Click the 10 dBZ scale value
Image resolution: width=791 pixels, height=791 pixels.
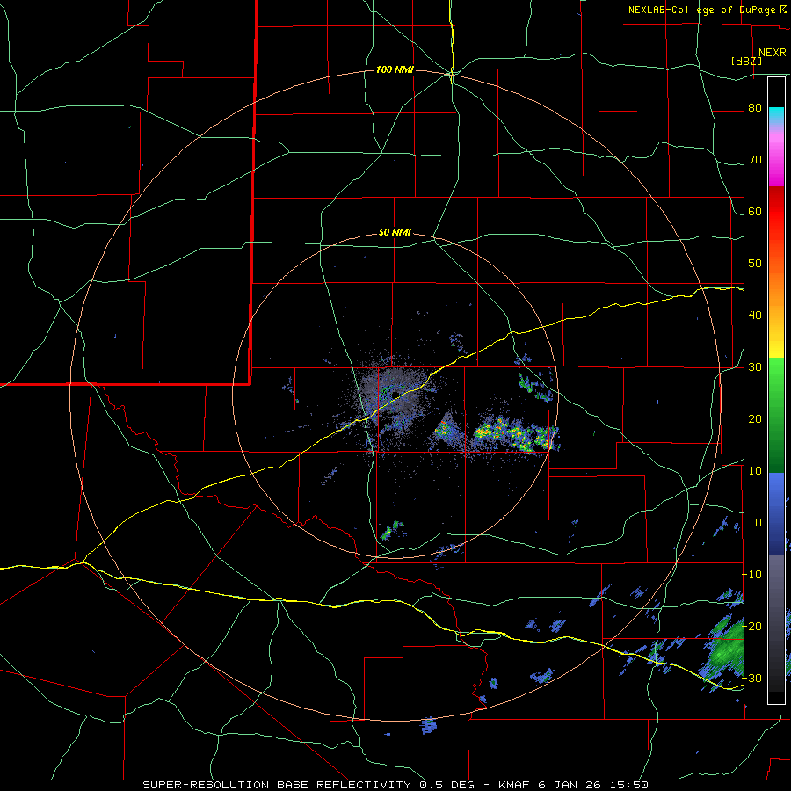[x=755, y=471]
